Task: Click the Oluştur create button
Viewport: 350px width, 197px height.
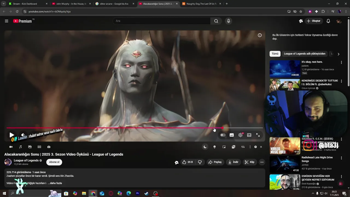Action: (314, 21)
